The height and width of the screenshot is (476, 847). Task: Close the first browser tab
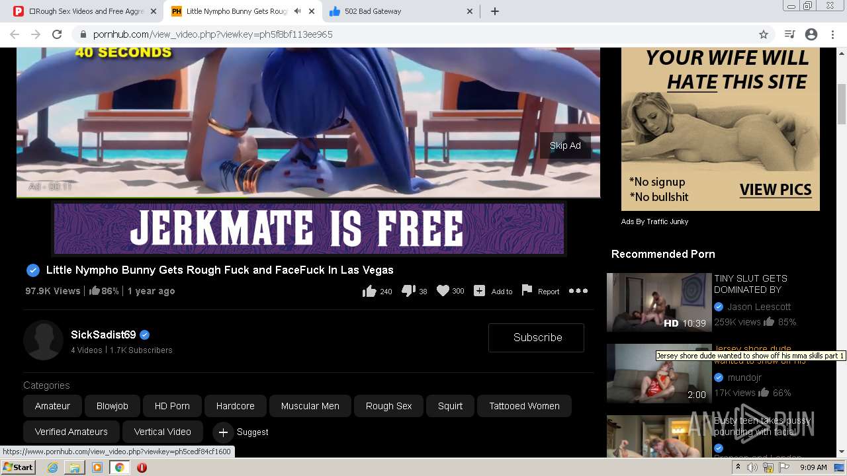[154, 11]
